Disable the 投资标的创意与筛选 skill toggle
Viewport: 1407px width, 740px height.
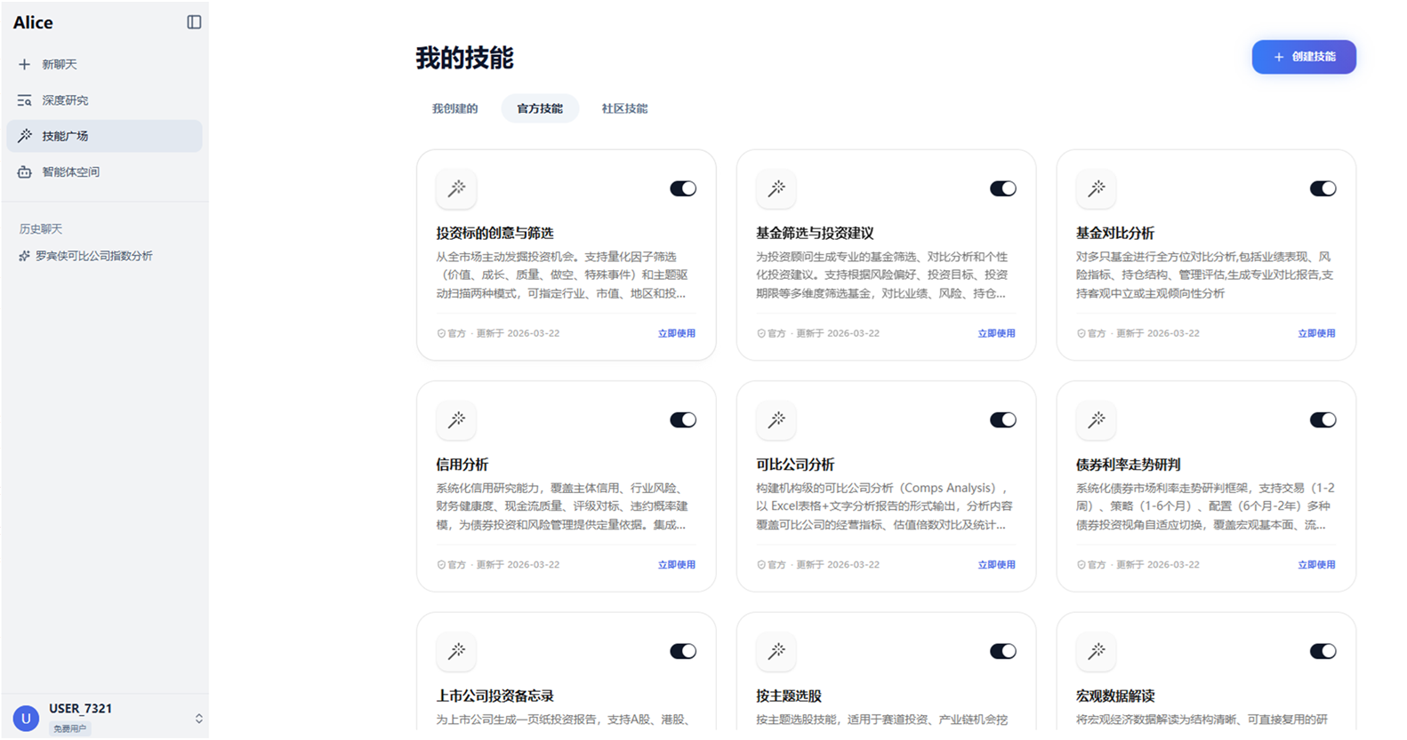(683, 188)
